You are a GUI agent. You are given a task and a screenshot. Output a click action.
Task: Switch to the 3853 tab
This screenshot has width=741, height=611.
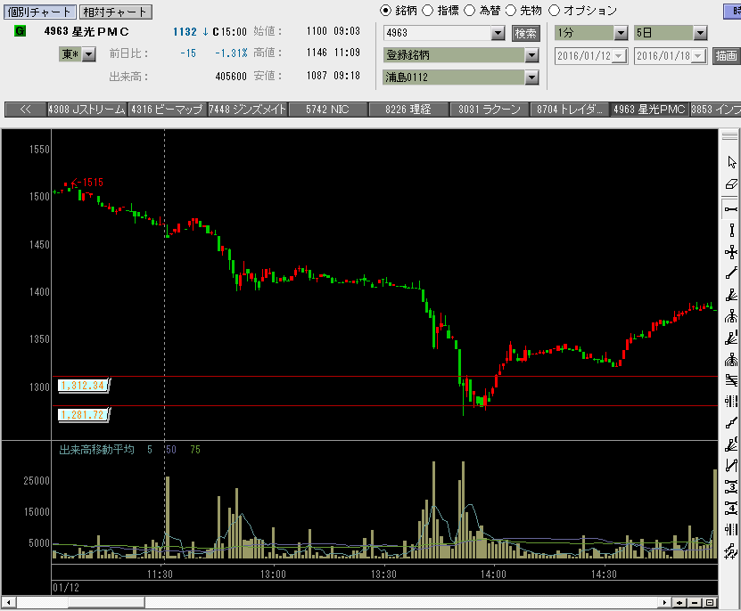(x=715, y=110)
